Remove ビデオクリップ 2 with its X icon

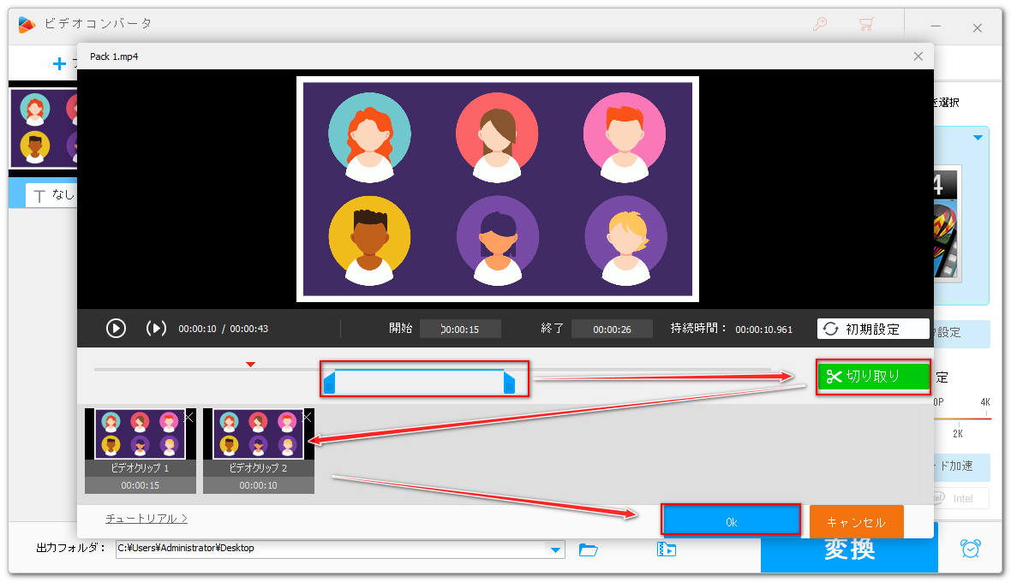[308, 416]
